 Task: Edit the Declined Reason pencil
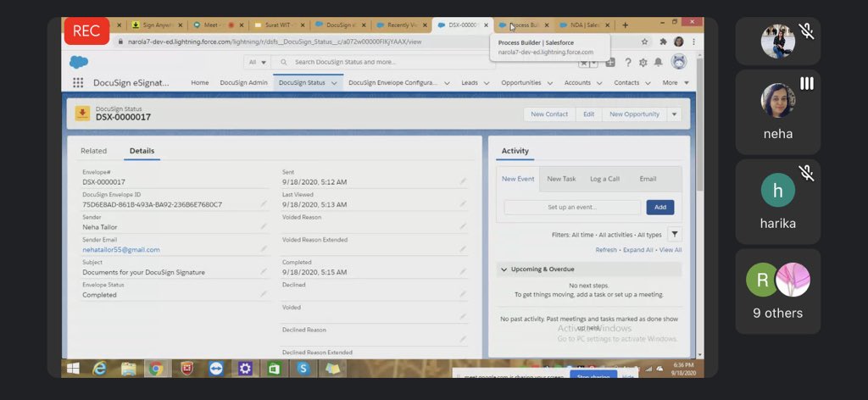coord(463,339)
